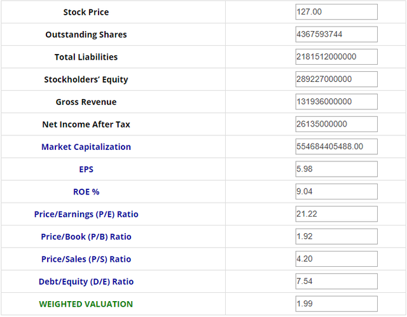
Task: Click the Net Income After Tax field
Action: tap(336, 124)
